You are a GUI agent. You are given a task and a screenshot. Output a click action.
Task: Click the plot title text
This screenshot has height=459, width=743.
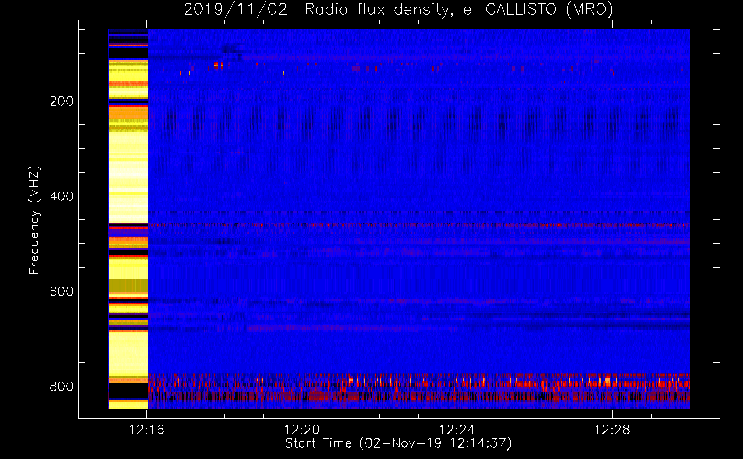tap(398, 9)
